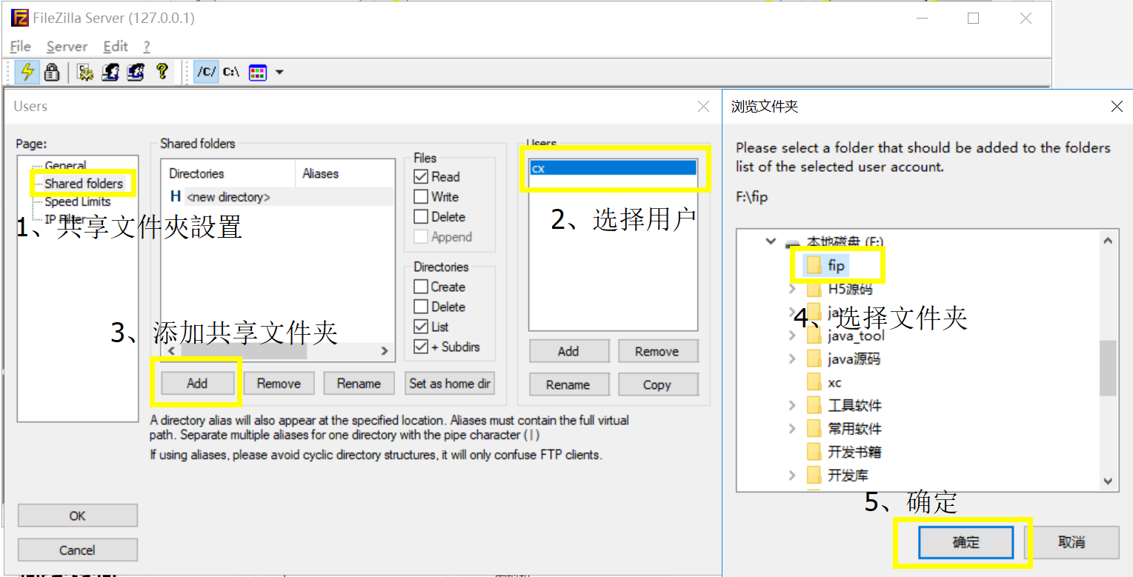Click the H home marker before <new directory>
Viewport: 1133px width, 577px height.
coord(176,196)
